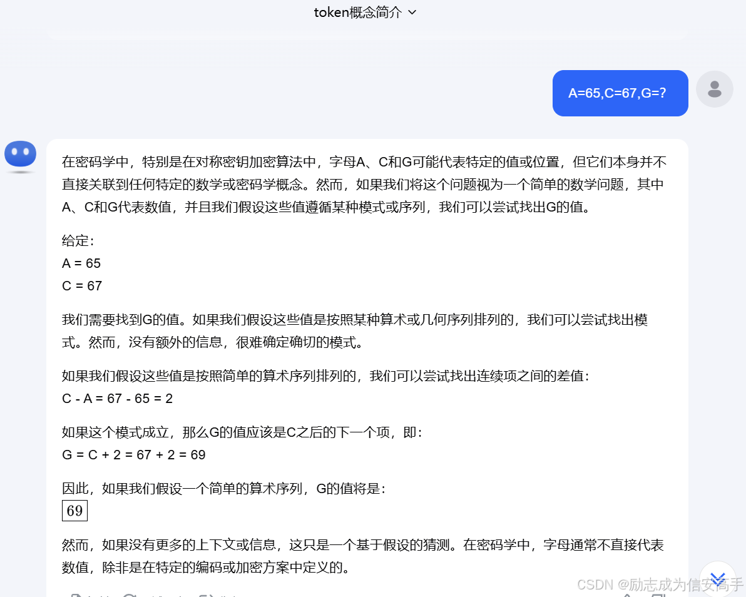
Task: Click the closing paragraph starting '然而，如果没有更多'
Action: [363, 556]
